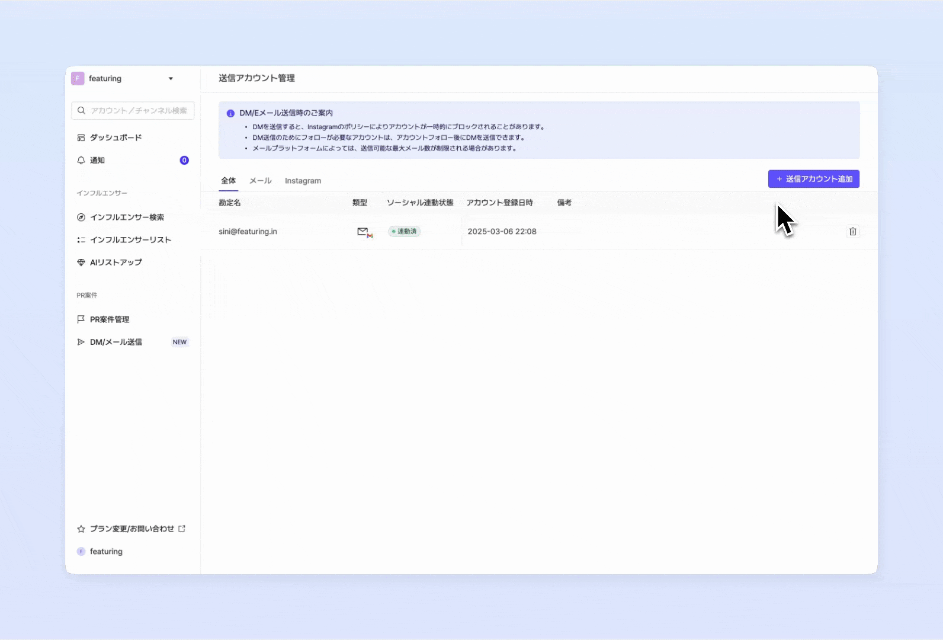This screenshot has width=943, height=640.
Task: Open the featuring account entry at sidebar bottom
Action: click(x=106, y=552)
